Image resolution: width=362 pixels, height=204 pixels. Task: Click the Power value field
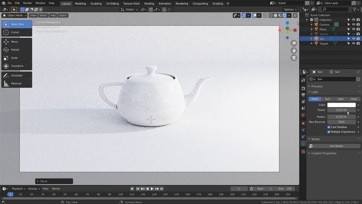pyautogui.click(x=342, y=110)
